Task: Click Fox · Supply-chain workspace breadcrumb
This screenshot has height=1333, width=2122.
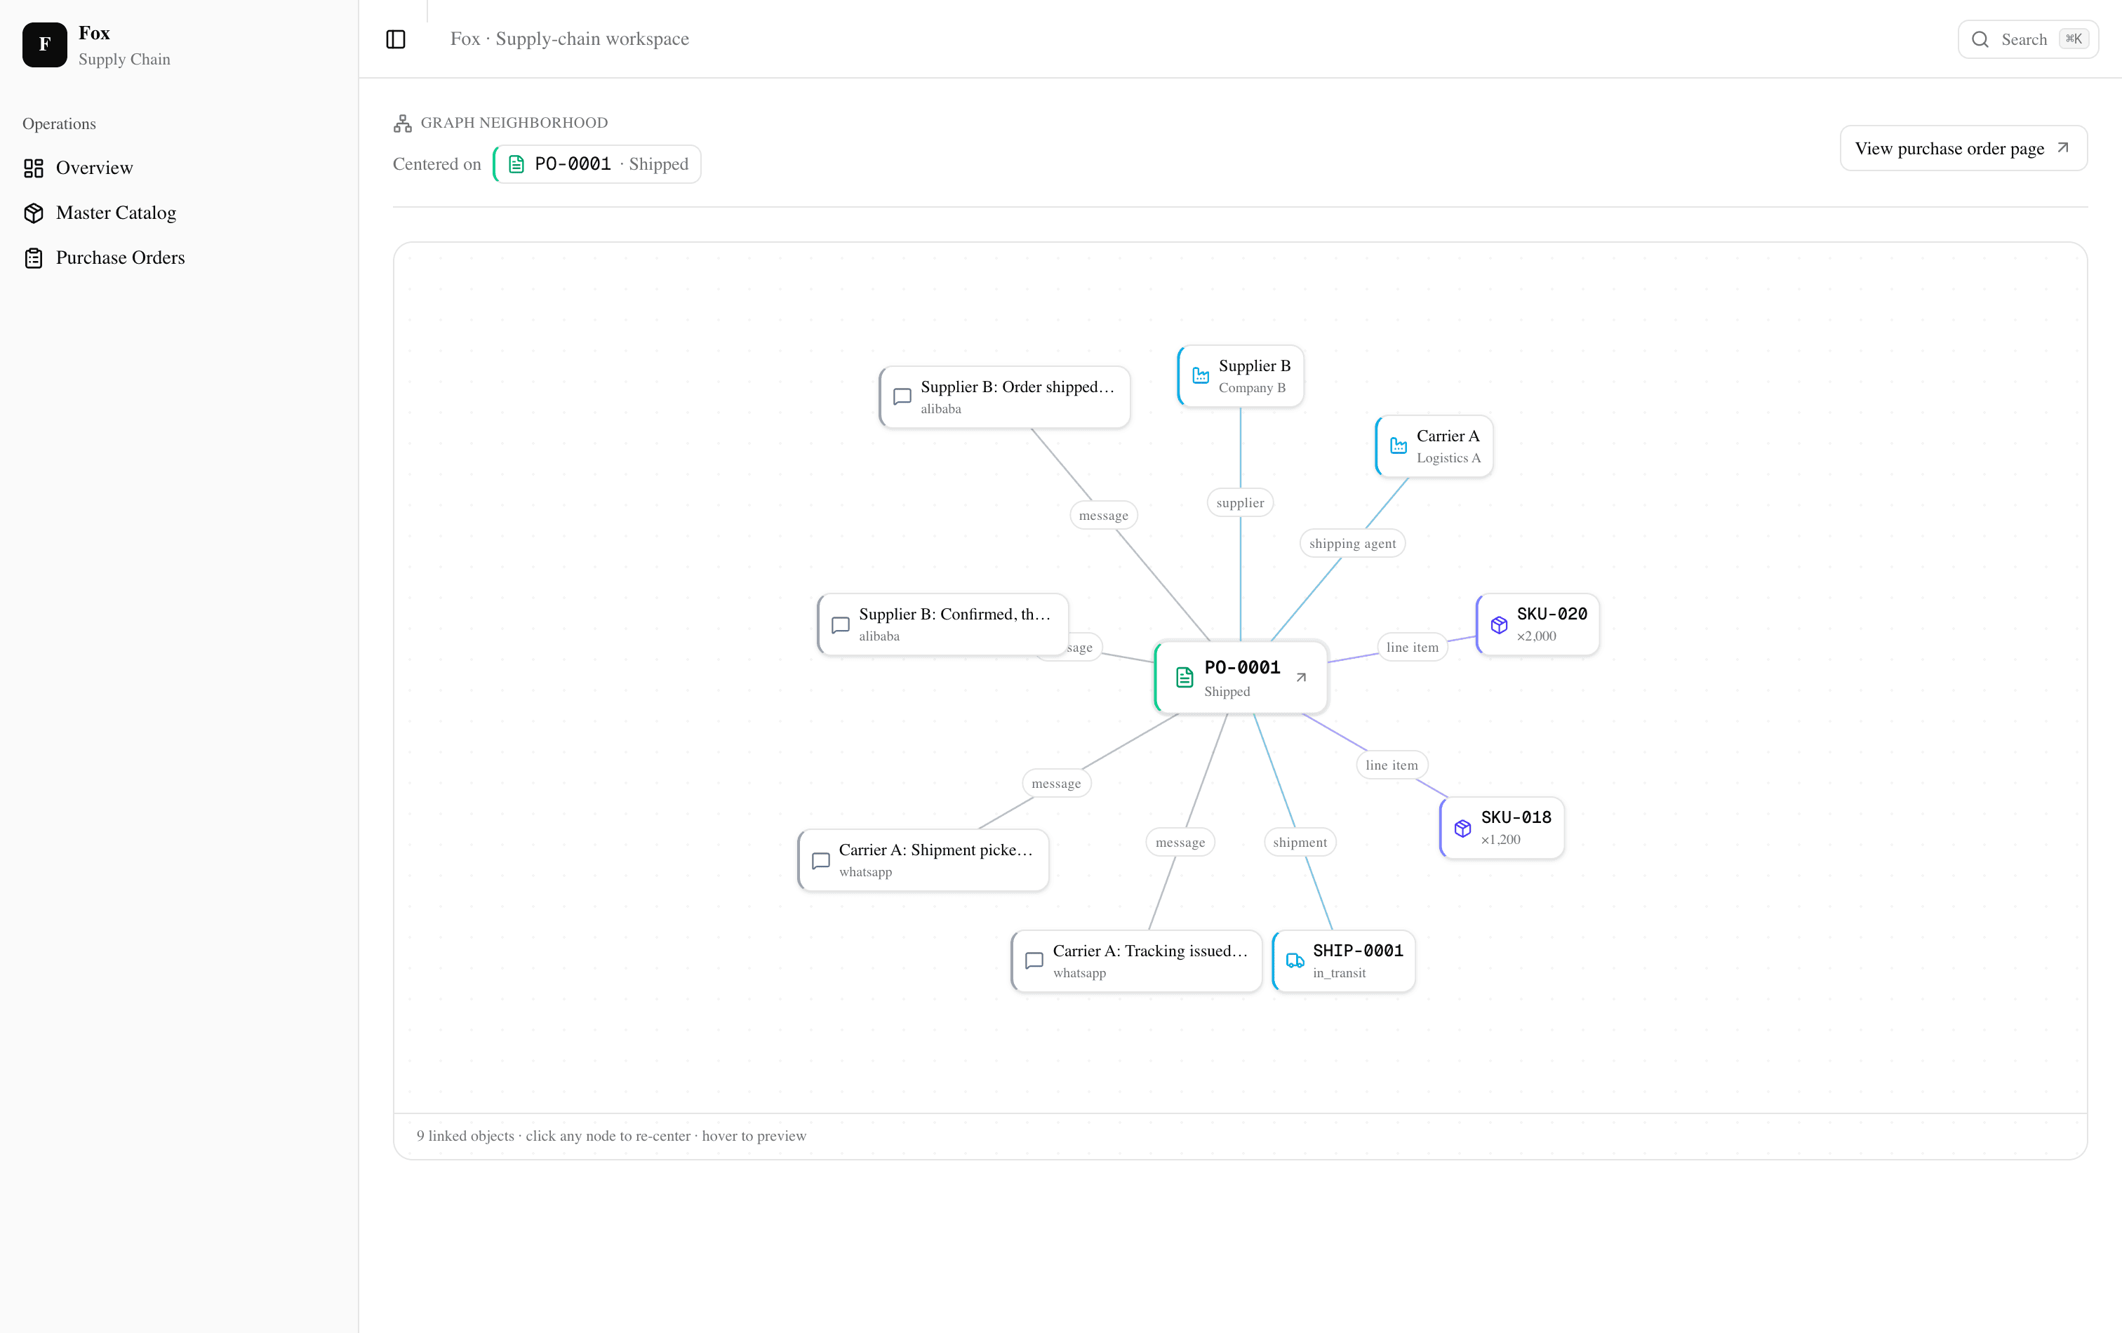Action: tap(569, 39)
